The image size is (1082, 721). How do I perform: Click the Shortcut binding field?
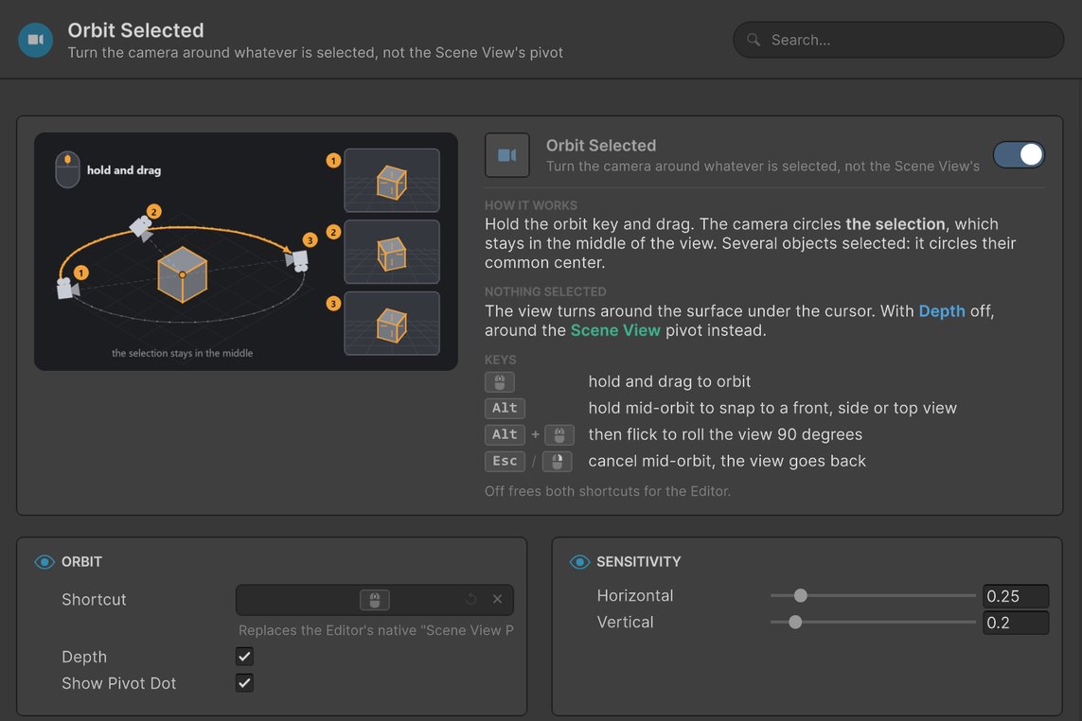375,600
